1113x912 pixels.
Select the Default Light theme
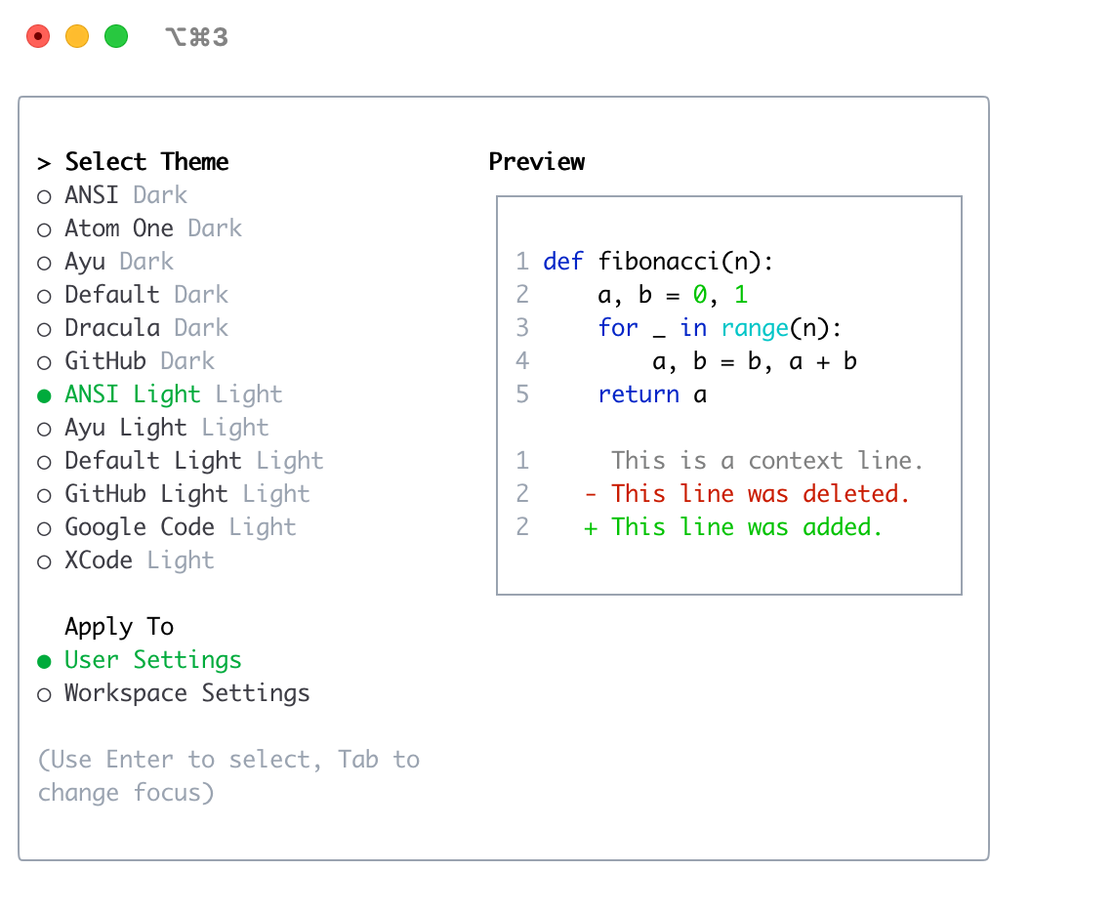tap(152, 460)
